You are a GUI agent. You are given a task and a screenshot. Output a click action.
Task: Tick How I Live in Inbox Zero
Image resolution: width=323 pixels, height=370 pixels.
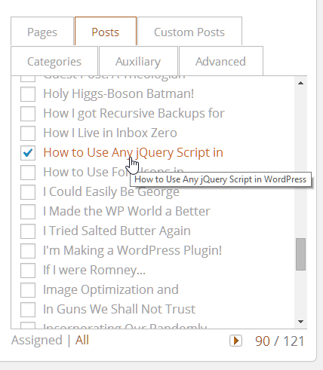28,133
